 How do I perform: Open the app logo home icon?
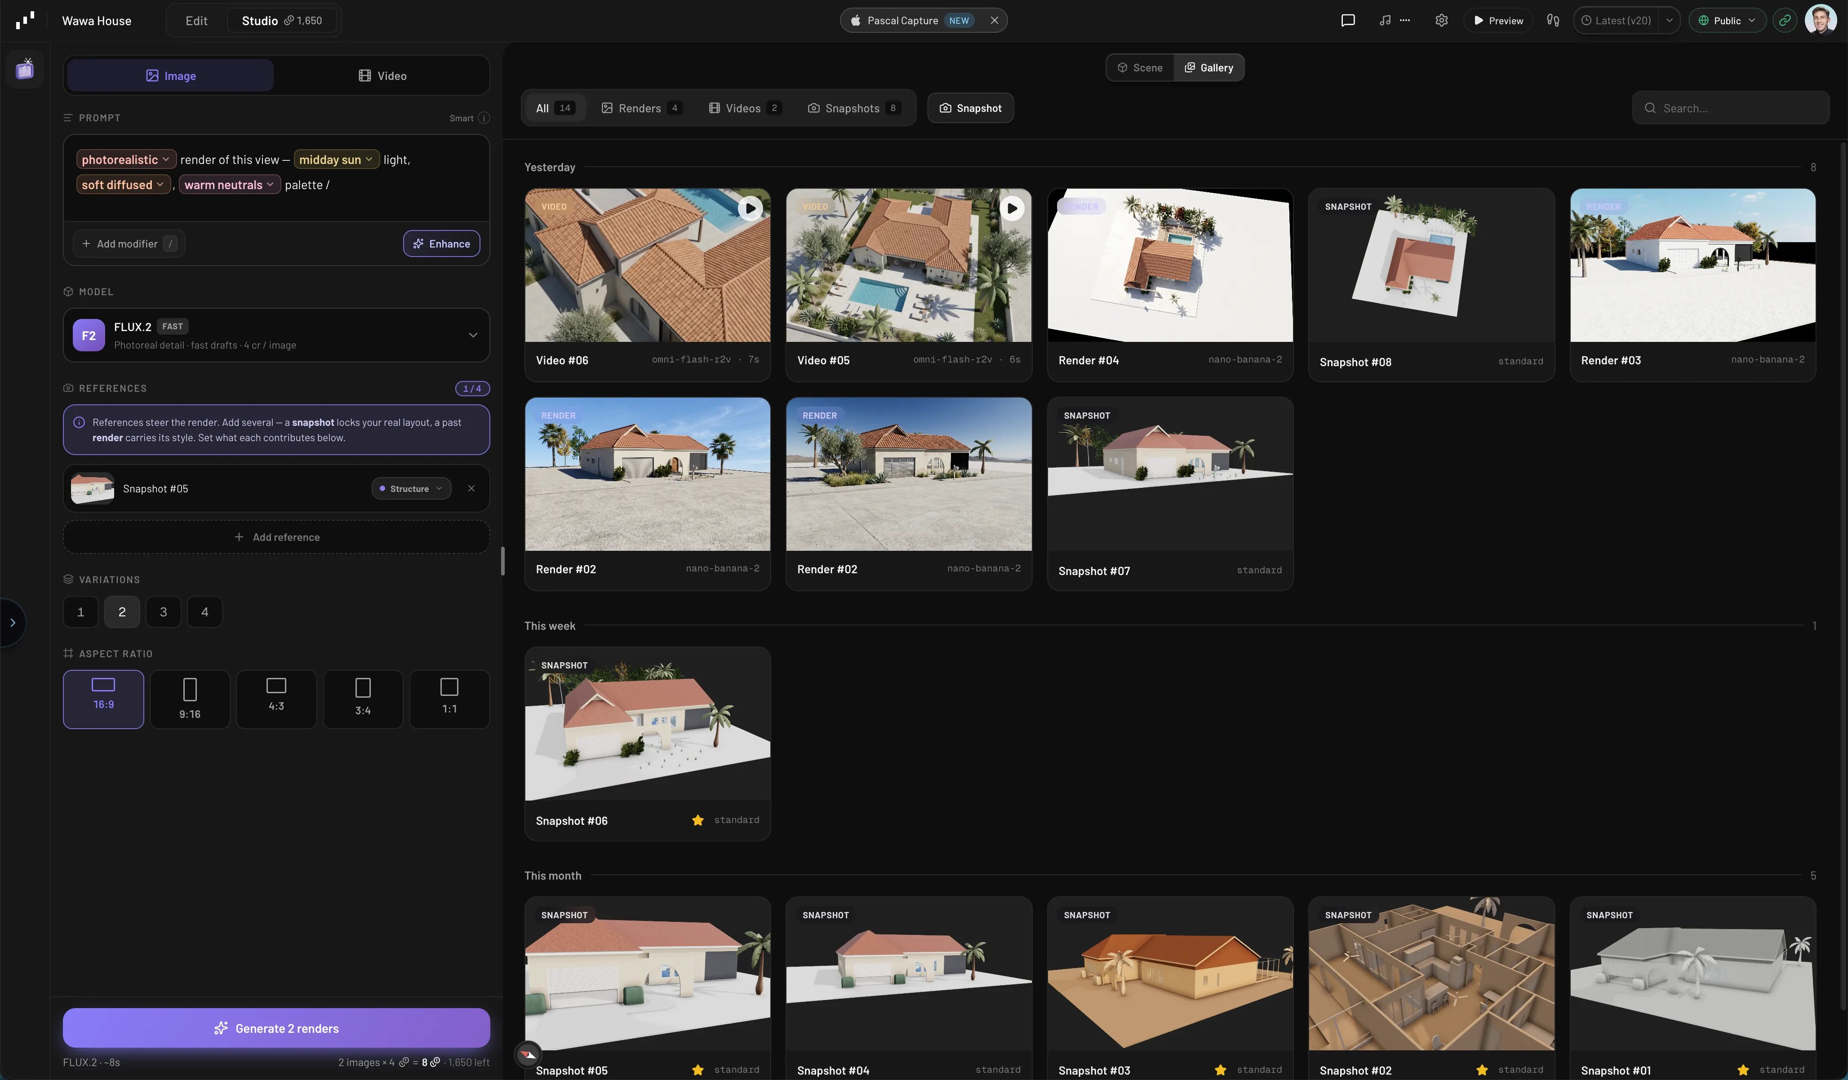click(x=25, y=20)
